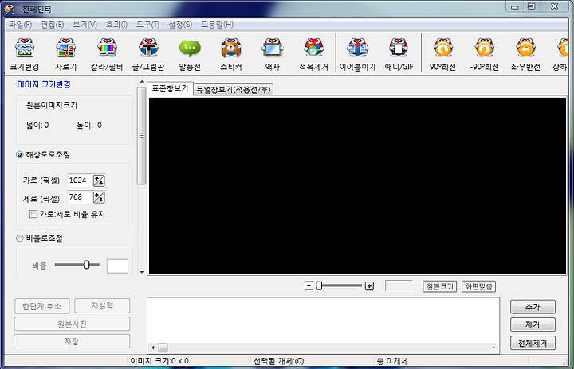Click the 비율 percentage input box
The width and height of the screenshot is (574, 369).
117,266
